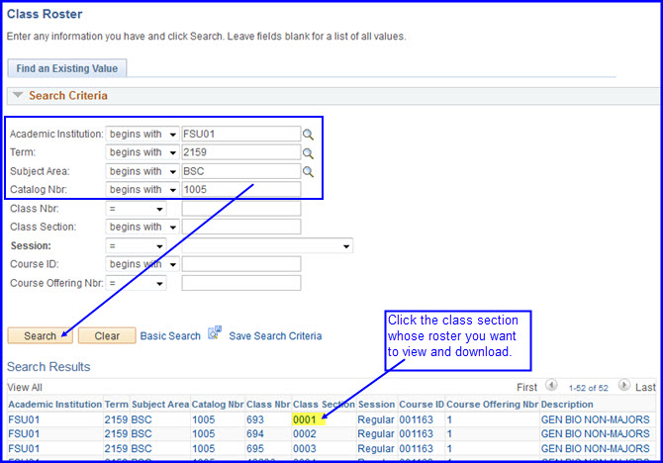Viewport: 663px width, 463px height.
Task: Go to next results page arrow
Action: pos(623,385)
